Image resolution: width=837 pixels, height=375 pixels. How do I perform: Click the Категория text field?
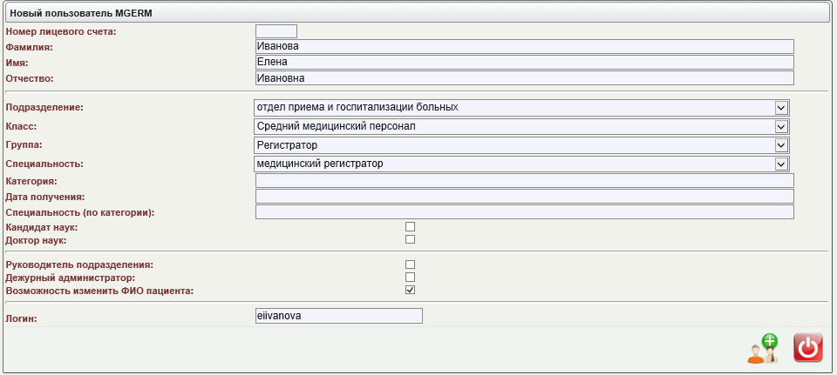[524, 181]
